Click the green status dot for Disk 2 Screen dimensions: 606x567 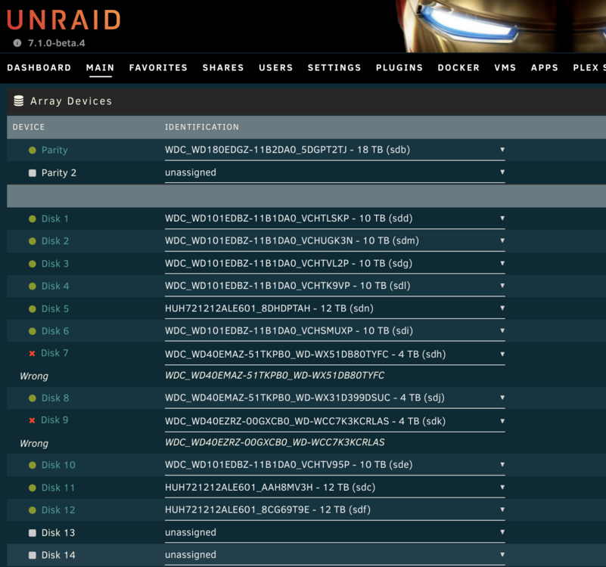pos(33,241)
